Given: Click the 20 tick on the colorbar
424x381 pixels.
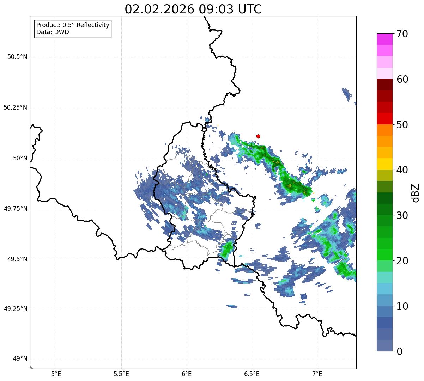Looking at the screenshot, I should (402, 261).
